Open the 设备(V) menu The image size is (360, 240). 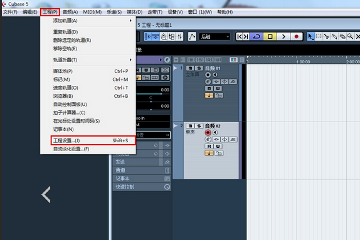click(175, 12)
